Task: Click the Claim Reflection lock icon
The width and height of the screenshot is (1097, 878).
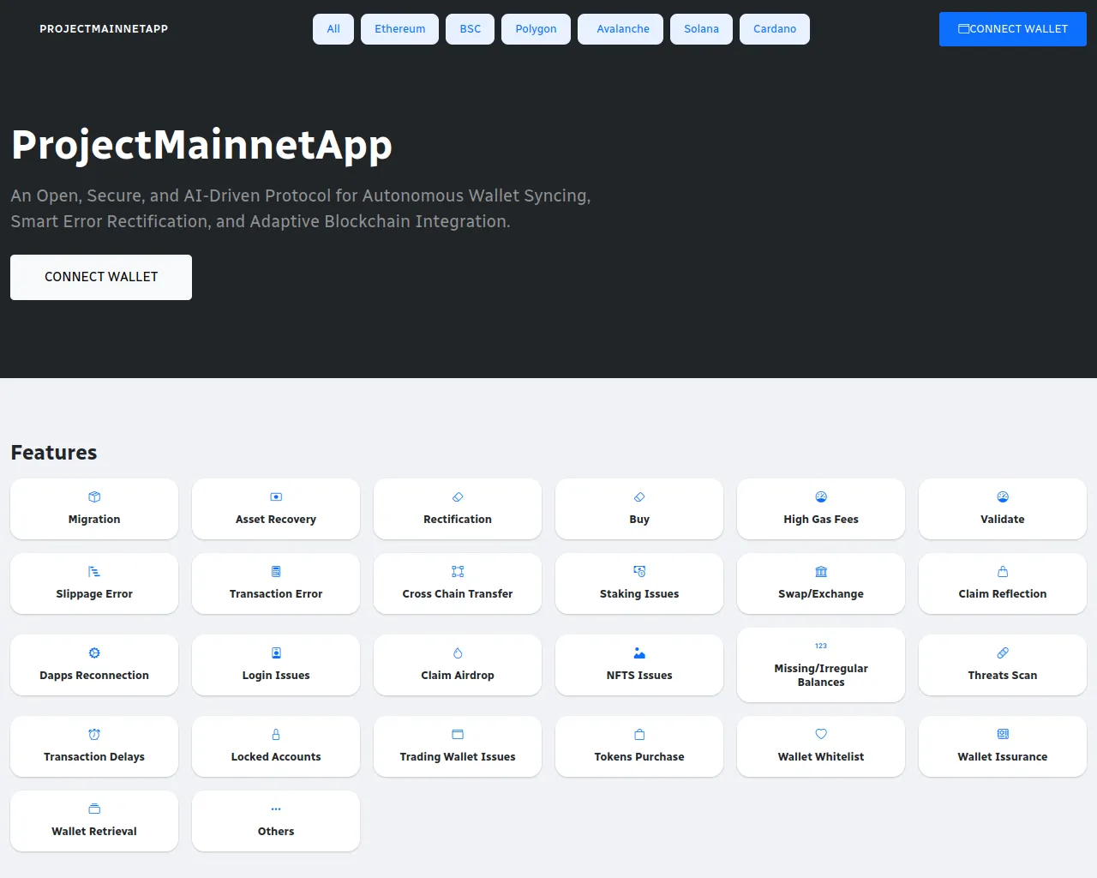Action: pos(1003,572)
